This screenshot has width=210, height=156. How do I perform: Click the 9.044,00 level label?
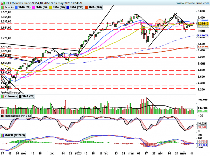(x=6, y=28)
